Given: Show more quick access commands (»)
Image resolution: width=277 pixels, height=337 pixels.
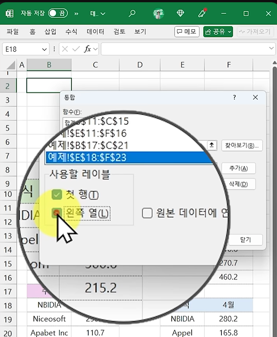Looking at the screenshot, I should point(76,14).
